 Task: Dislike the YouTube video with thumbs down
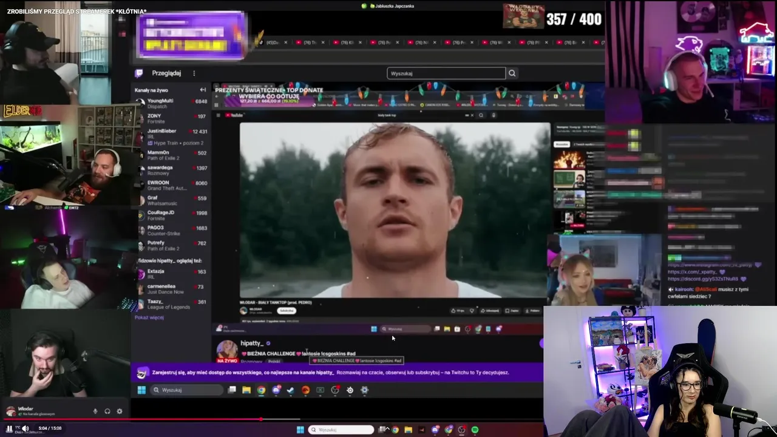[x=472, y=311]
